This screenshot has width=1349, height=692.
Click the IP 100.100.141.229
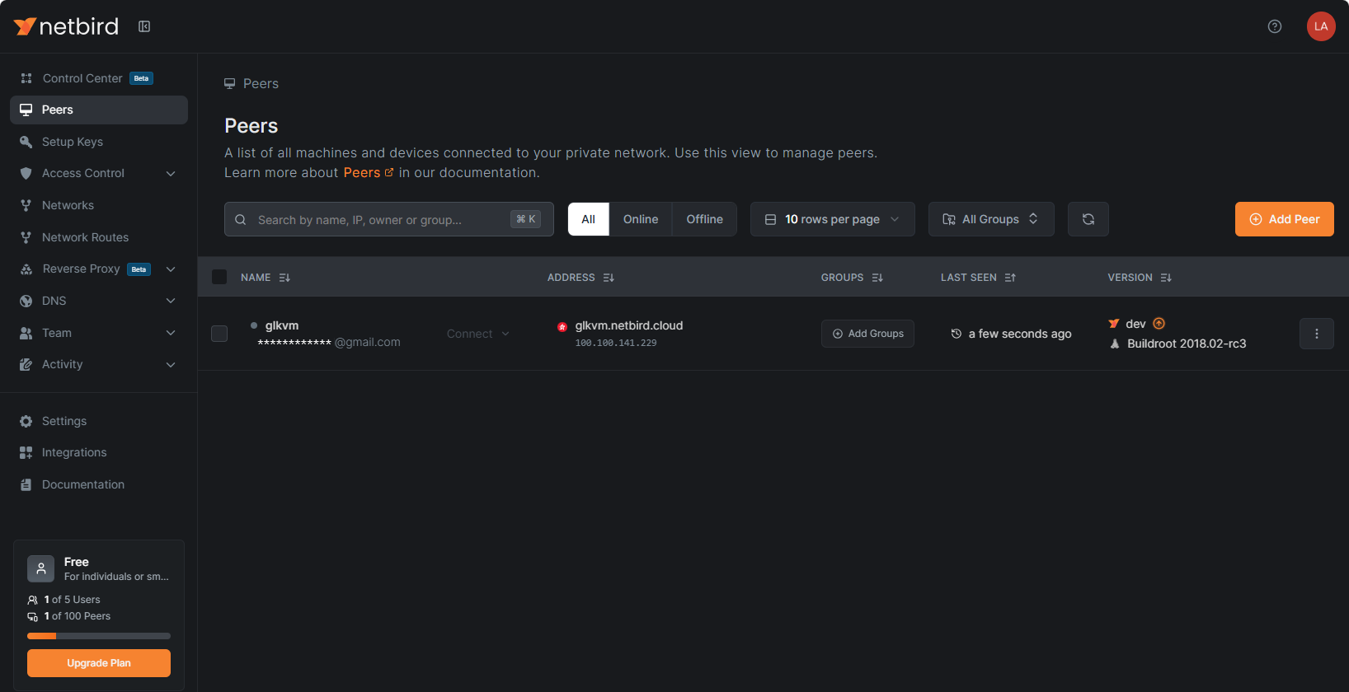(x=616, y=343)
